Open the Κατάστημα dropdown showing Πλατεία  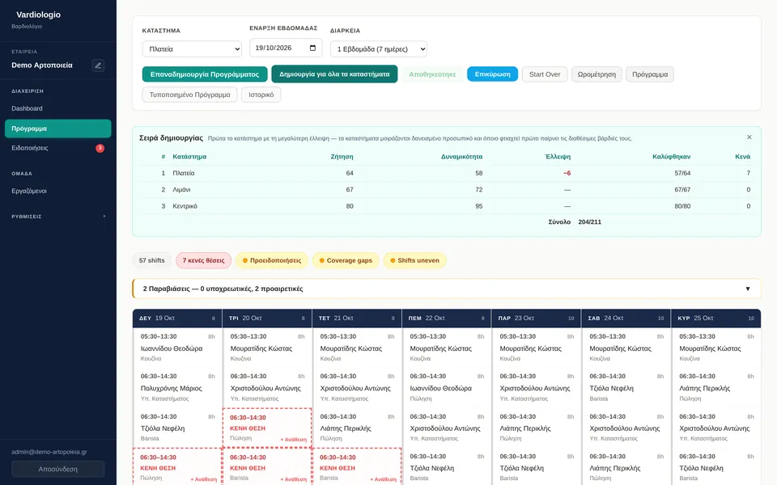tap(192, 49)
